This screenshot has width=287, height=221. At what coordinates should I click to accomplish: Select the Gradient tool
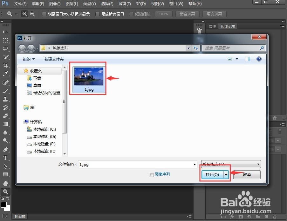click(x=5, y=124)
